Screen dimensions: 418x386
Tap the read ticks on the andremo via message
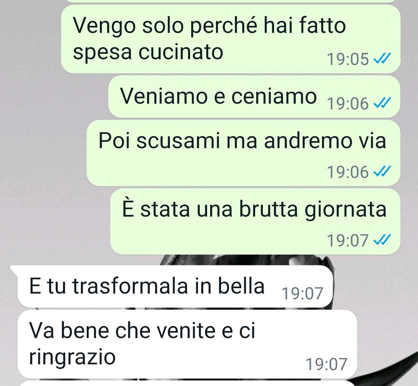[382, 171]
